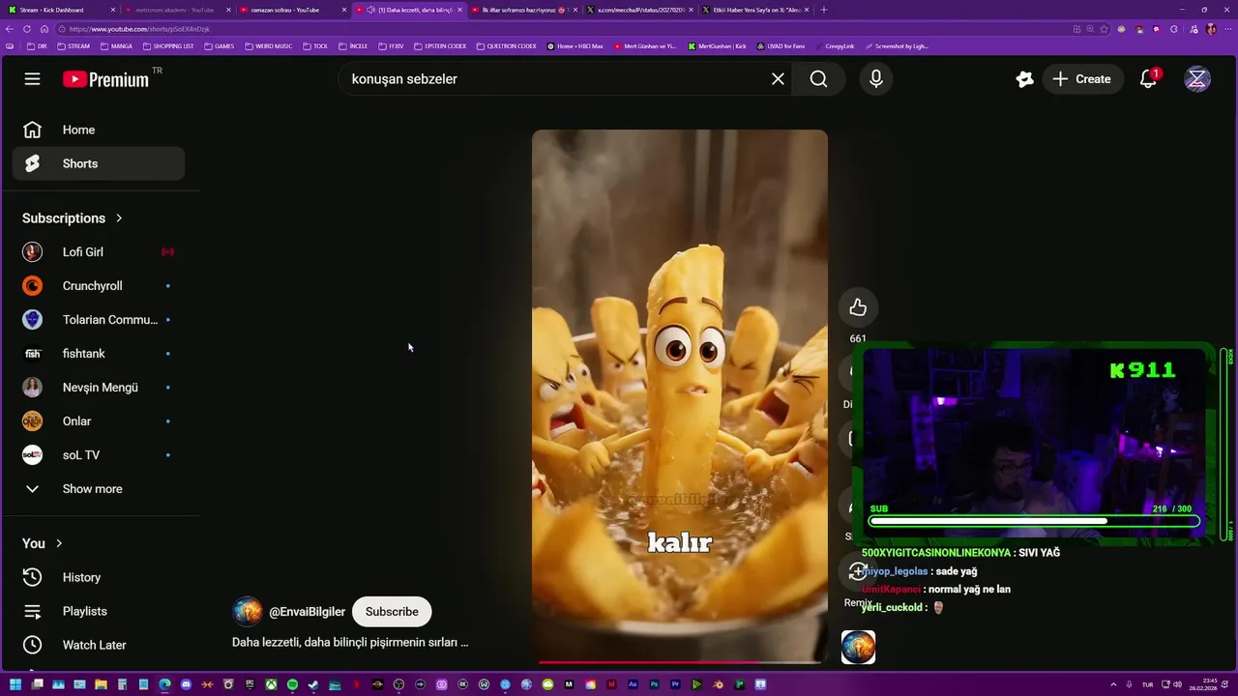The image size is (1238, 696).
Task: Click the 'Daha lezzetli, daha bilinçli' title text
Action: pyautogui.click(x=350, y=642)
